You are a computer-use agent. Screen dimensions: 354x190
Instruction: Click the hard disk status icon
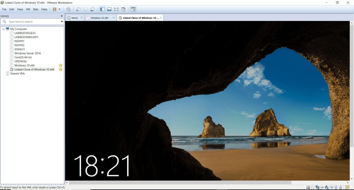click(308, 187)
